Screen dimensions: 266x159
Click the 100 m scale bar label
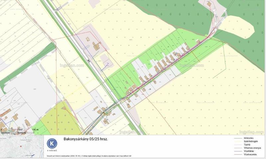click(x=35, y=130)
